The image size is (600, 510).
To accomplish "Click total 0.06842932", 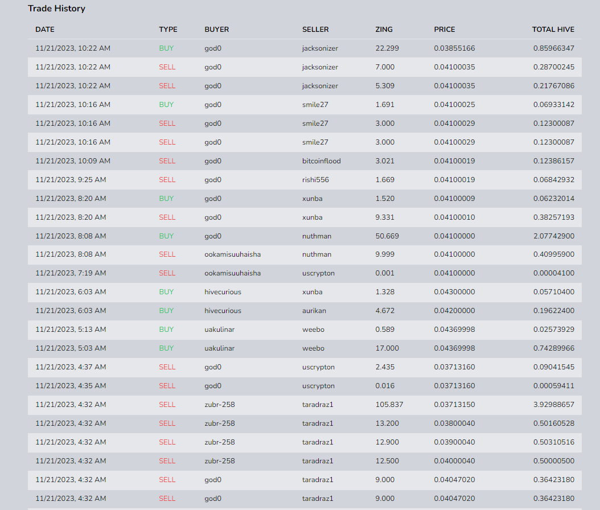I will (554, 180).
